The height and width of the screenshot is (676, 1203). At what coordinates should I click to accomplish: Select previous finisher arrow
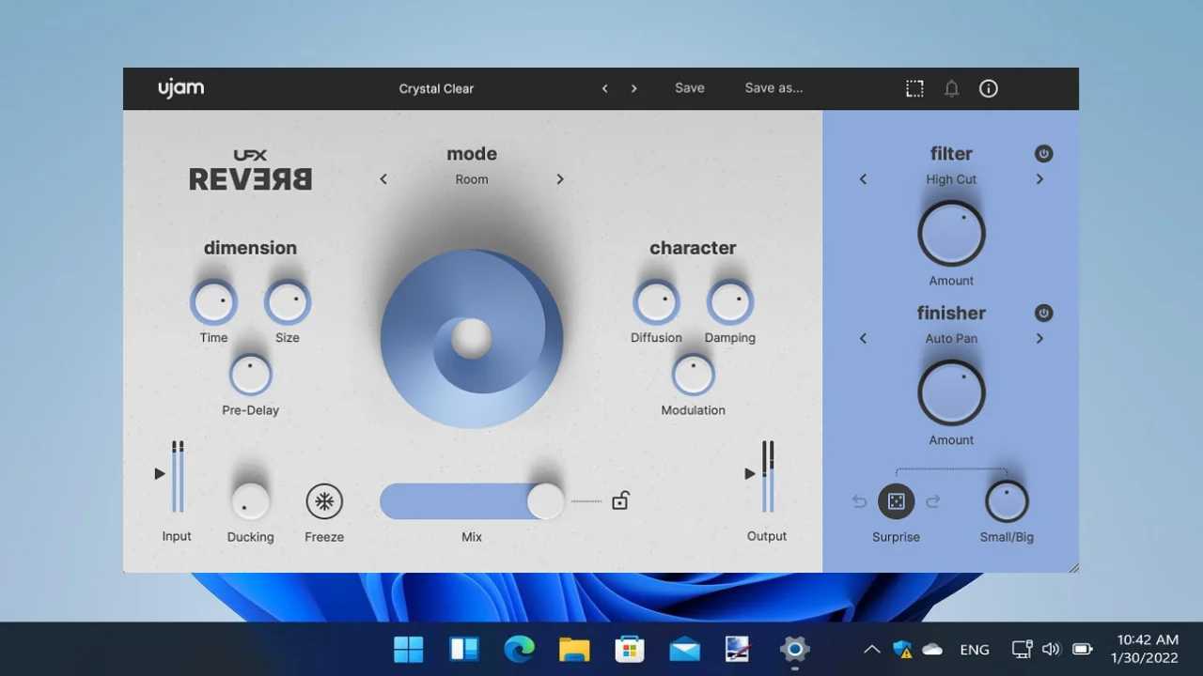click(864, 339)
